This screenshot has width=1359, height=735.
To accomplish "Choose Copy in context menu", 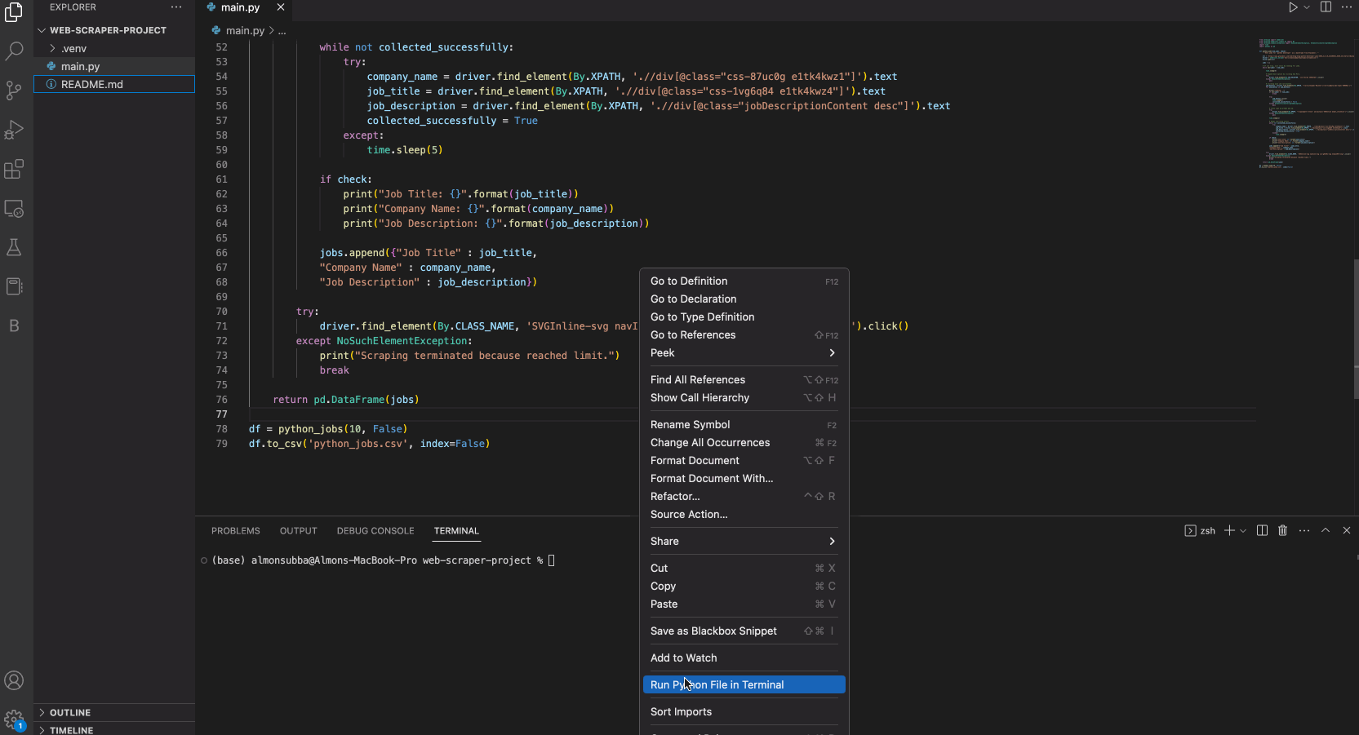I will (744, 587).
